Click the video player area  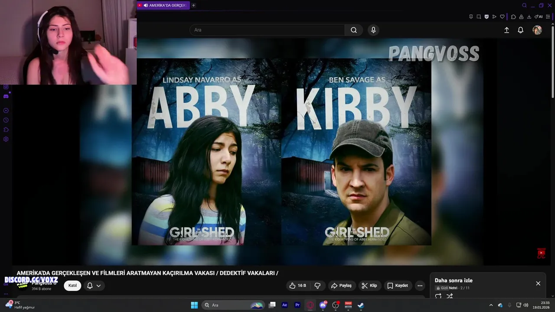(281, 152)
